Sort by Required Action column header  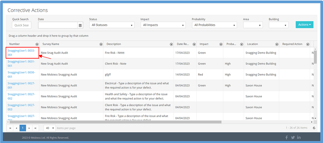click(x=292, y=44)
